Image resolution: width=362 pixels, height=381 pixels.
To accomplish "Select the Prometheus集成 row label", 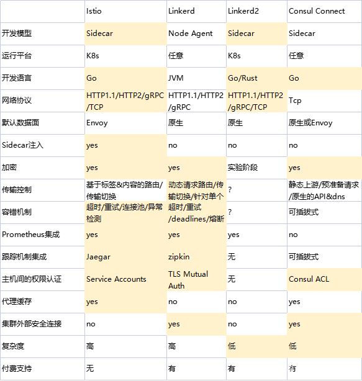I will (42, 235).
